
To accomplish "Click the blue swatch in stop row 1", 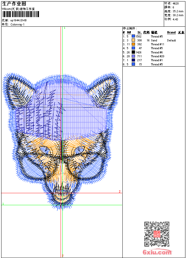I will (x=133, y=36).
